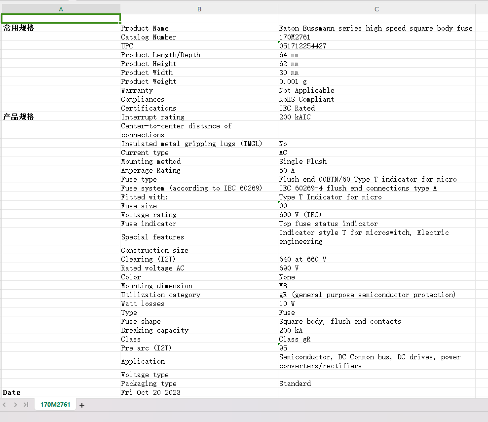This screenshot has height=422, width=488.
Task: Select the Fuse indicator label cell
Action: click(199, 224)
